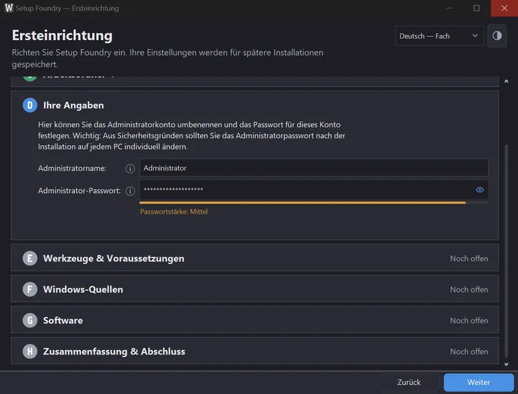Click Noch offen beside Windows-Quellen
The height and width of the screenshot is (394, 518).
pyautogui.click(x=469, y=290)
